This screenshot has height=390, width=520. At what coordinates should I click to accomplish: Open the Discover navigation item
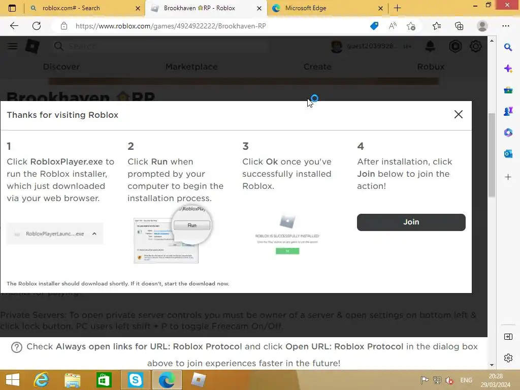pyautogui.click(x=61, y=67)
